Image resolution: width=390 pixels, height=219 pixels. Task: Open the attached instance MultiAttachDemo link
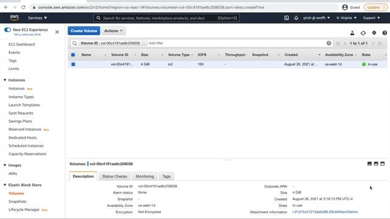click(325, 212)
